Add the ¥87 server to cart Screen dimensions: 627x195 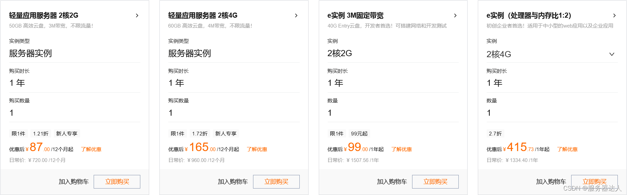coord(74,182)
